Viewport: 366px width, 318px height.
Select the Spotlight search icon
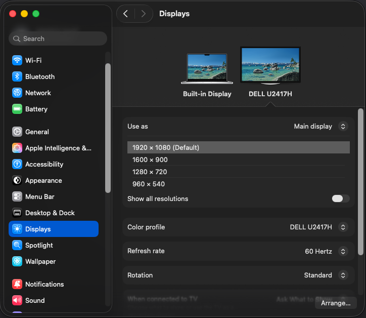point(17,245)
